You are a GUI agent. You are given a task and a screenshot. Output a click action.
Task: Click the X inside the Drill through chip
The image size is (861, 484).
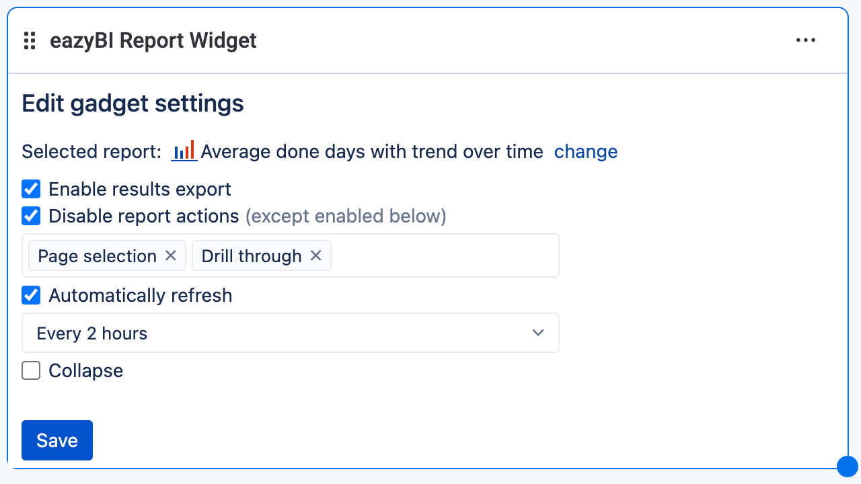(x=315, y=255)
